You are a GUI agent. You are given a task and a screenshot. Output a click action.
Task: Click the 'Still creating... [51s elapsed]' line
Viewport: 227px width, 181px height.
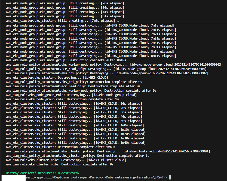(65, 16)
